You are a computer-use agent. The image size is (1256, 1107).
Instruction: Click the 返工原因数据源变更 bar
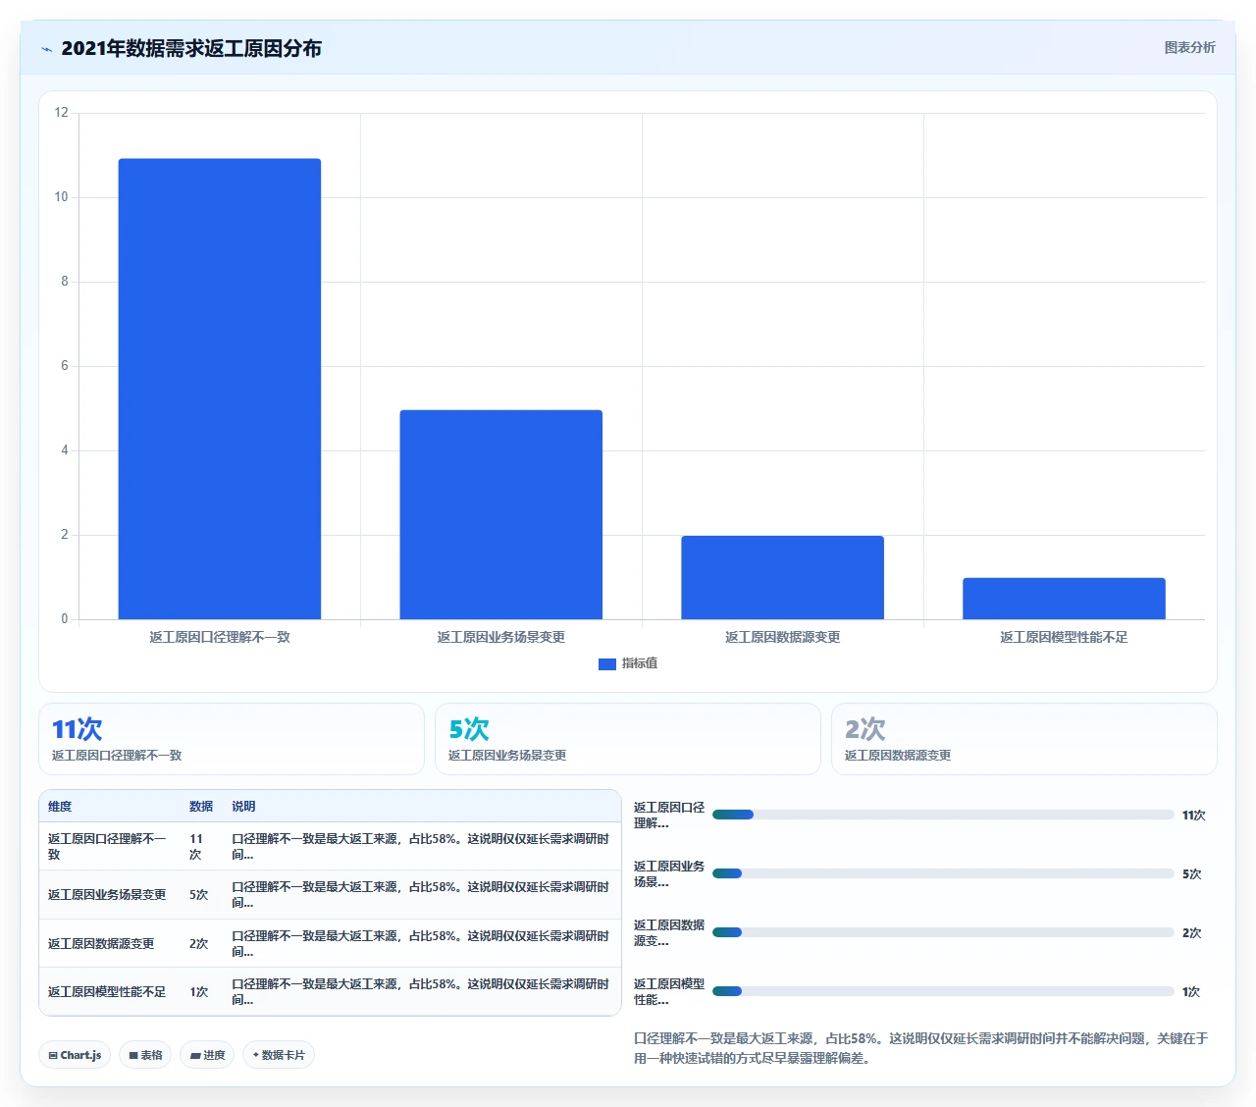pos(783,577)
